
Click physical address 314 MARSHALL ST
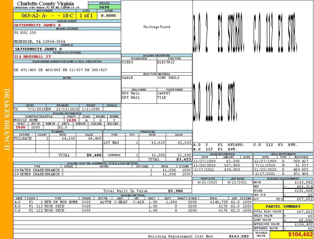[x=32, y=56]
